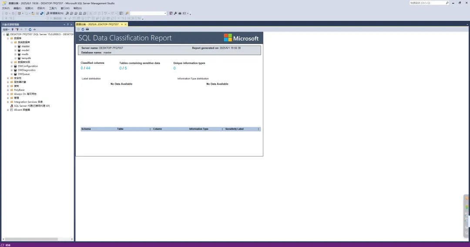Select the SQL Server Agent node
Image resolution: width=470 pixels, height=247 pixels.
pyautogui.click(x=32, y=106)
